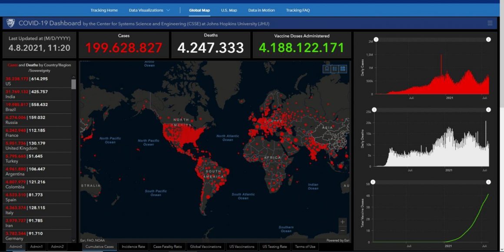Click the COVID-19 Dashboard title text
This screenshot has width=504, height=252.
[x=50, y=23]
